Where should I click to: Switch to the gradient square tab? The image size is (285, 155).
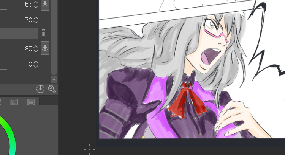pyautogui.click(x=14, y=101)
